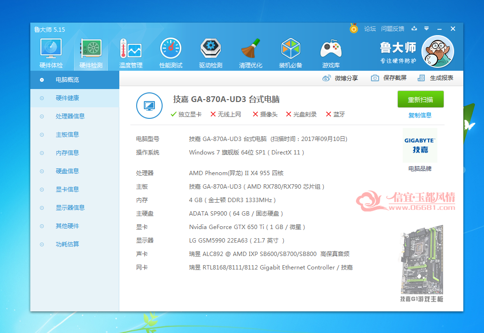
Task: Select 电脑概览 in sidebar
Action: click(x=75, y=79)
